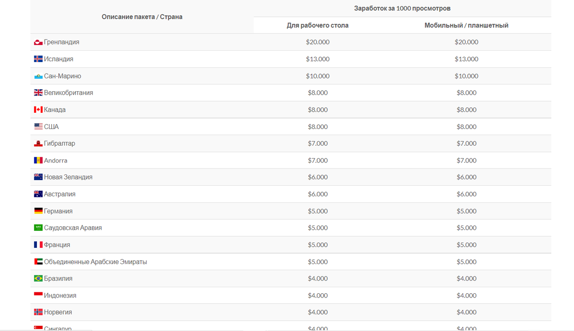Click Andorra's mobile rate $7.000

466,160
